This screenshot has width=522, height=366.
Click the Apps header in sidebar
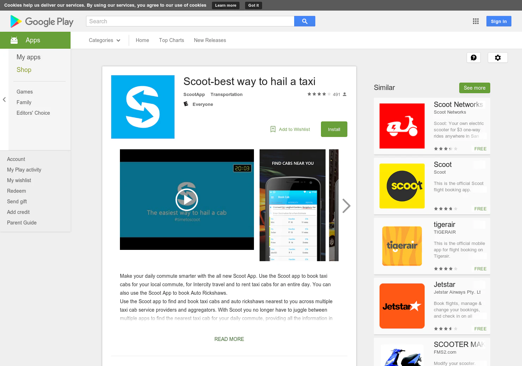click(33, 40)
